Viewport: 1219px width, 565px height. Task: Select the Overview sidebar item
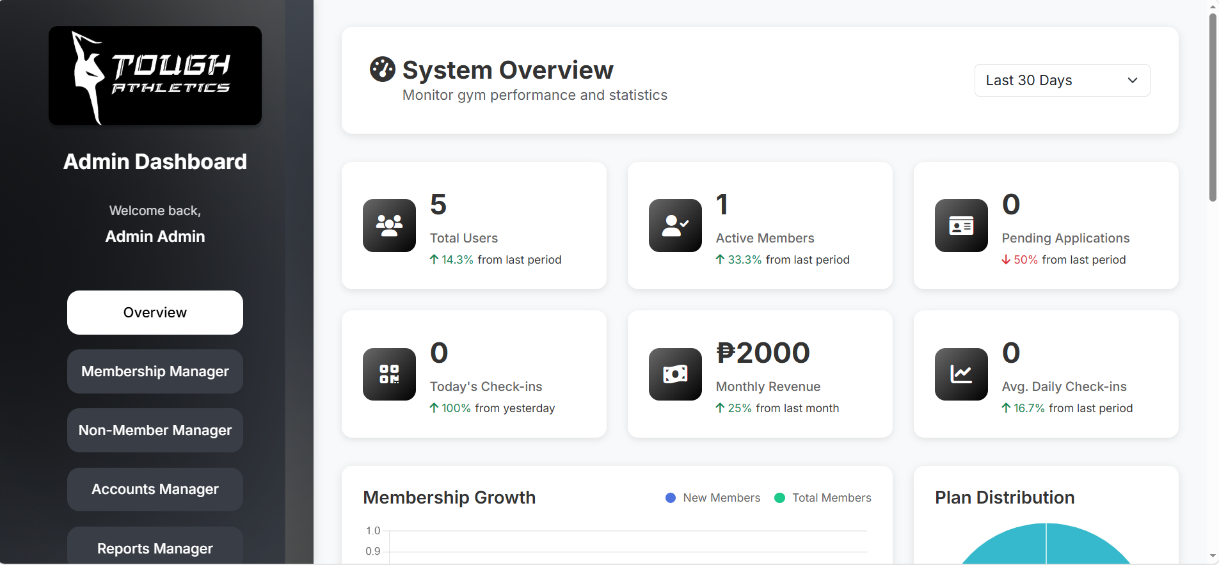pos(155,312)
